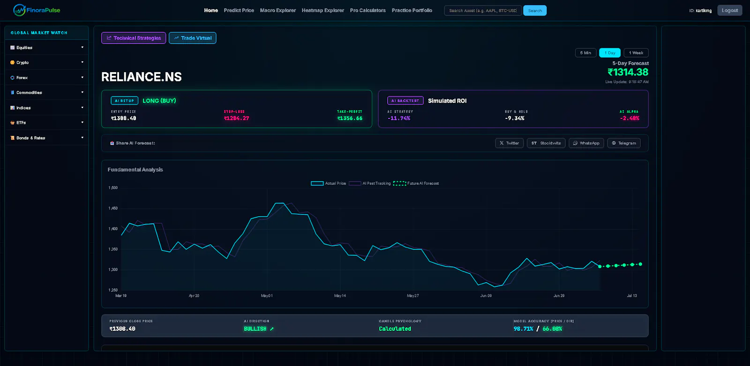Click the Bonds & Rates icon

point(13,138)
